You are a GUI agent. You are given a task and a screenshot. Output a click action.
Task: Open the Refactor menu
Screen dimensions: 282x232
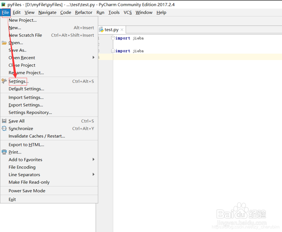tap(84, 12)
